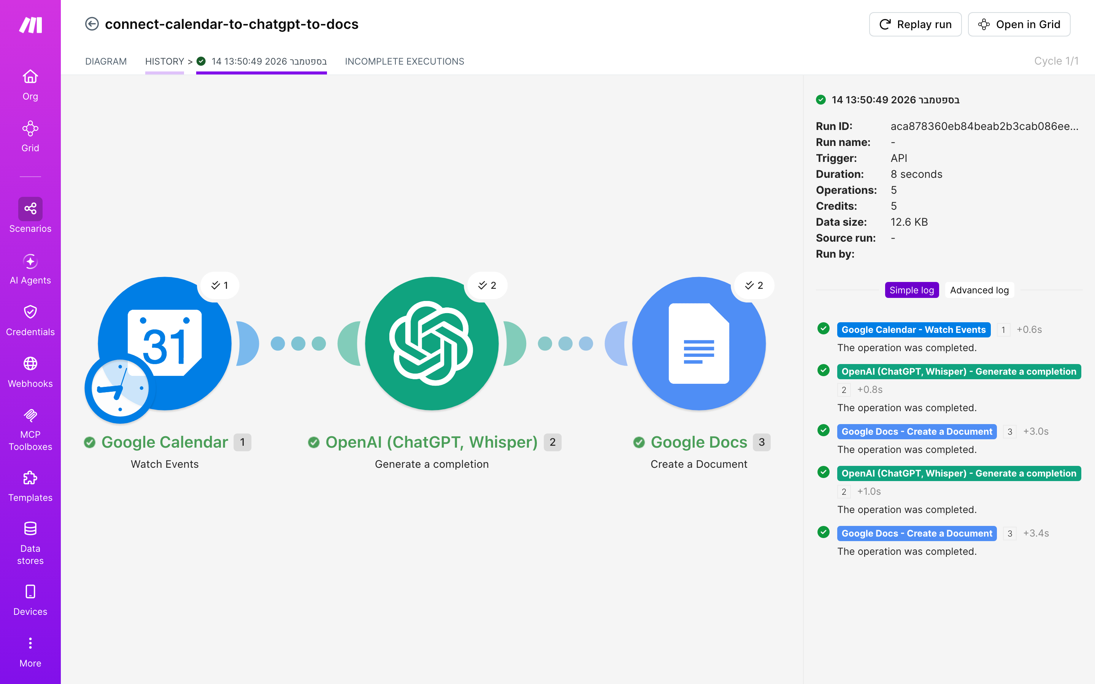Click the connector dots between OpenAI and Docs

pyautogui.click(x=565, y=344)
